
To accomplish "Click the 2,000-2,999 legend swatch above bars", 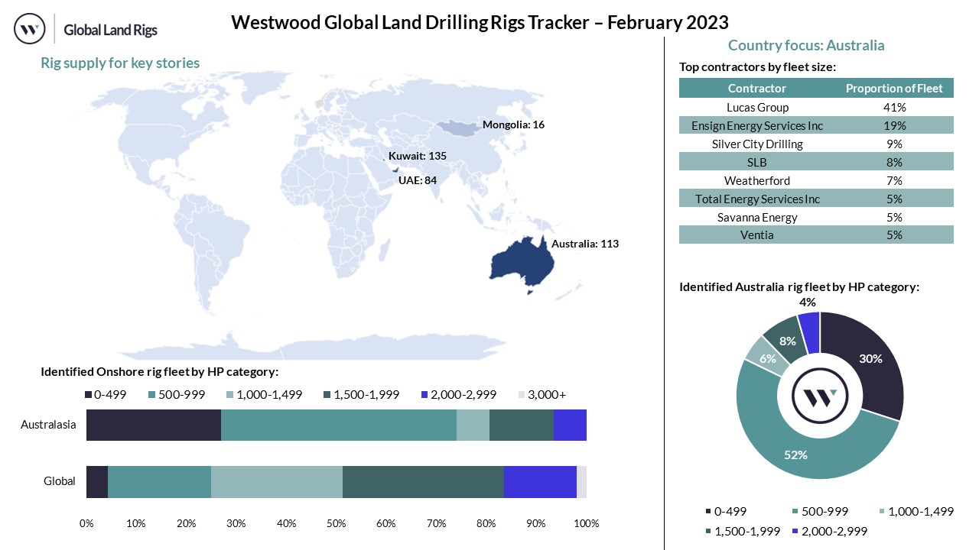I will coord(426,395).
